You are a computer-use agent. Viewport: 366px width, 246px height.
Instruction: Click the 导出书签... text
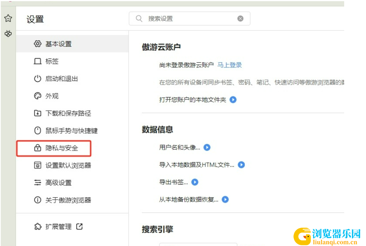173,182
